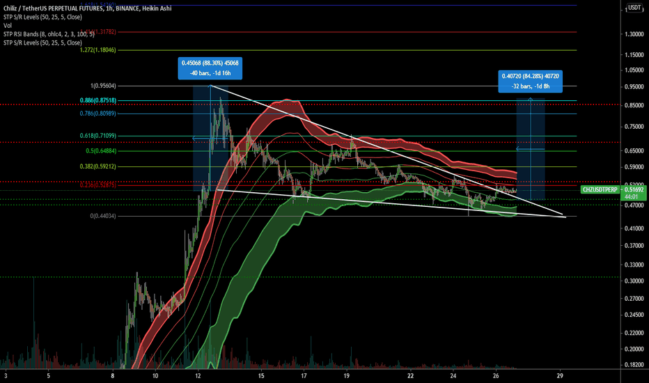Click the 0.95000 price axis value
Viewport: 649px width, 383px height.
(x=634, y=86)
